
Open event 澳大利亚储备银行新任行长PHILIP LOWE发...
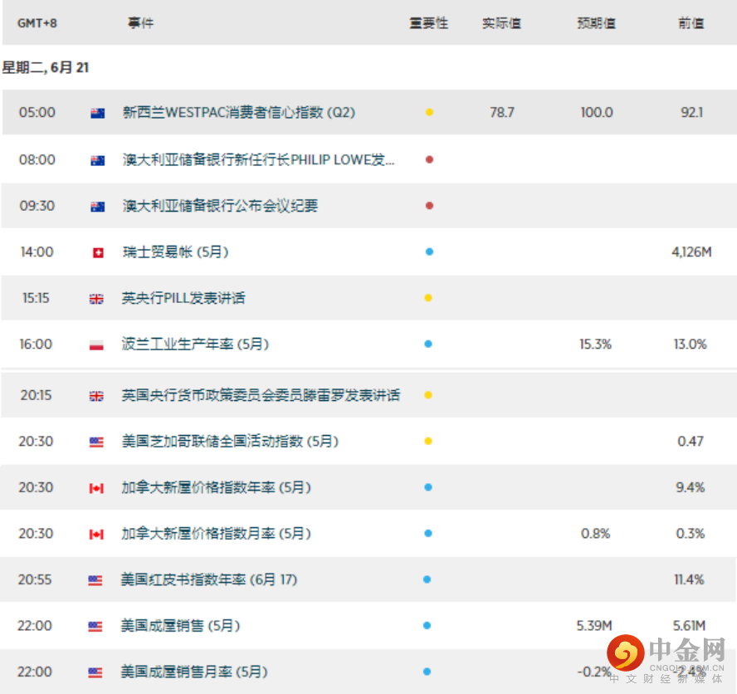[258, 160]
